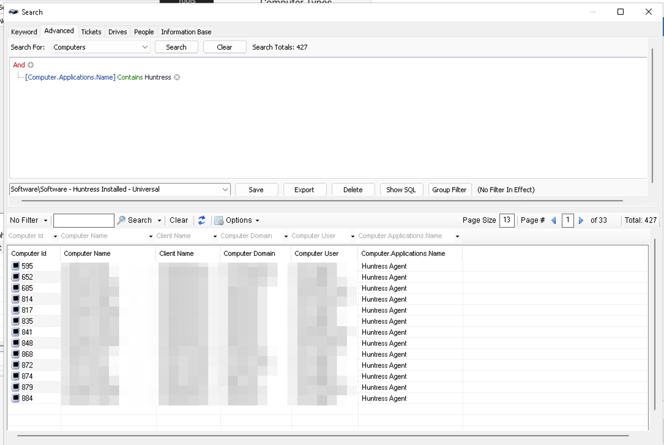Click the Clear button beside Search Totals
664x445 pixels.
pos(225,47)
